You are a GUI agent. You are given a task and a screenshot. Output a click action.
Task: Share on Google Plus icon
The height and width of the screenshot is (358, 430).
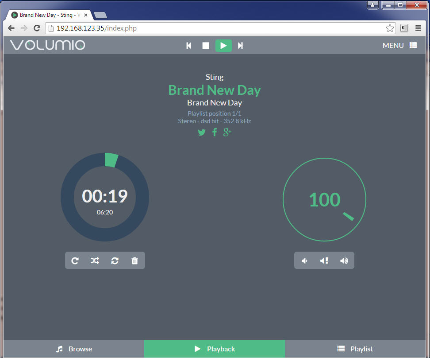tap(227, 132)
